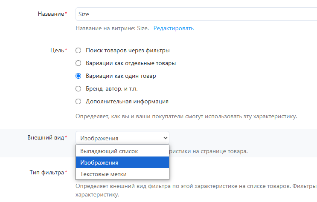Pick the highlighted 'Изображения' list option
The image size is (317, 202).
pyautogui.click(x=122, y=162)
